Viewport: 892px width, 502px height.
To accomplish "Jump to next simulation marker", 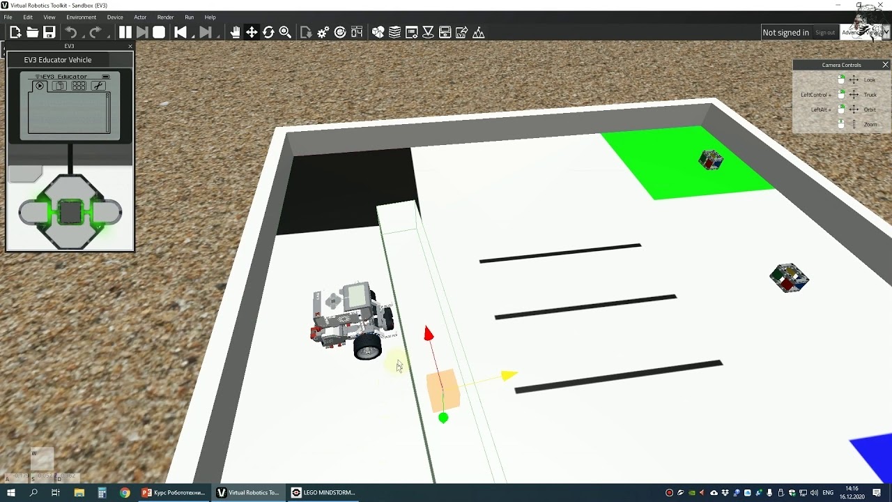I will (x=205, y=32).
